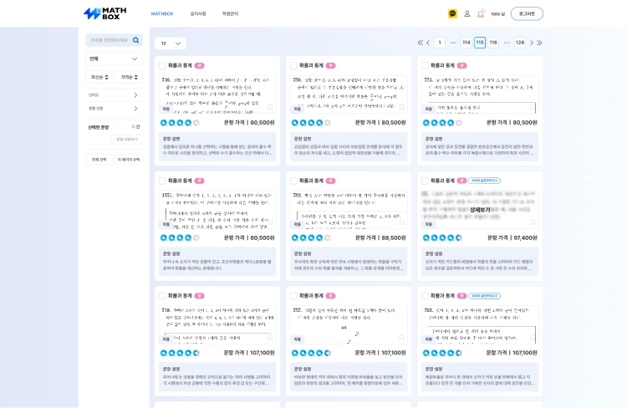
Task: Bookmark the blurred 97,400원 problem card
Action: tap(533, 222)
